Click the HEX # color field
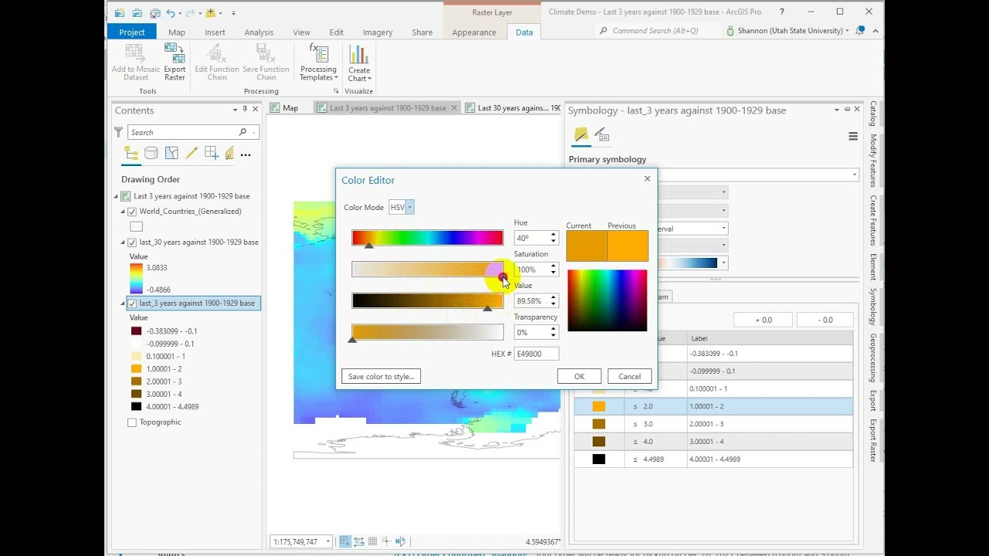 pos(536,353)
